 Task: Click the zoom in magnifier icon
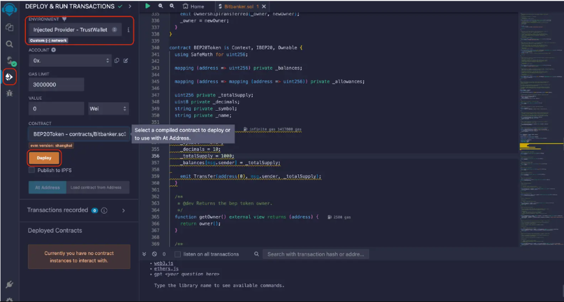point(172,6)
